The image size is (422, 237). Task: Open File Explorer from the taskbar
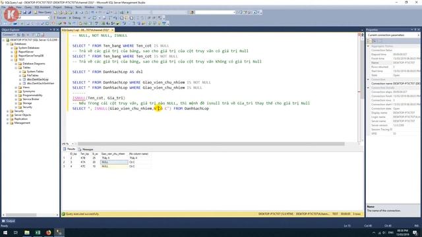[x=26, y=232]
